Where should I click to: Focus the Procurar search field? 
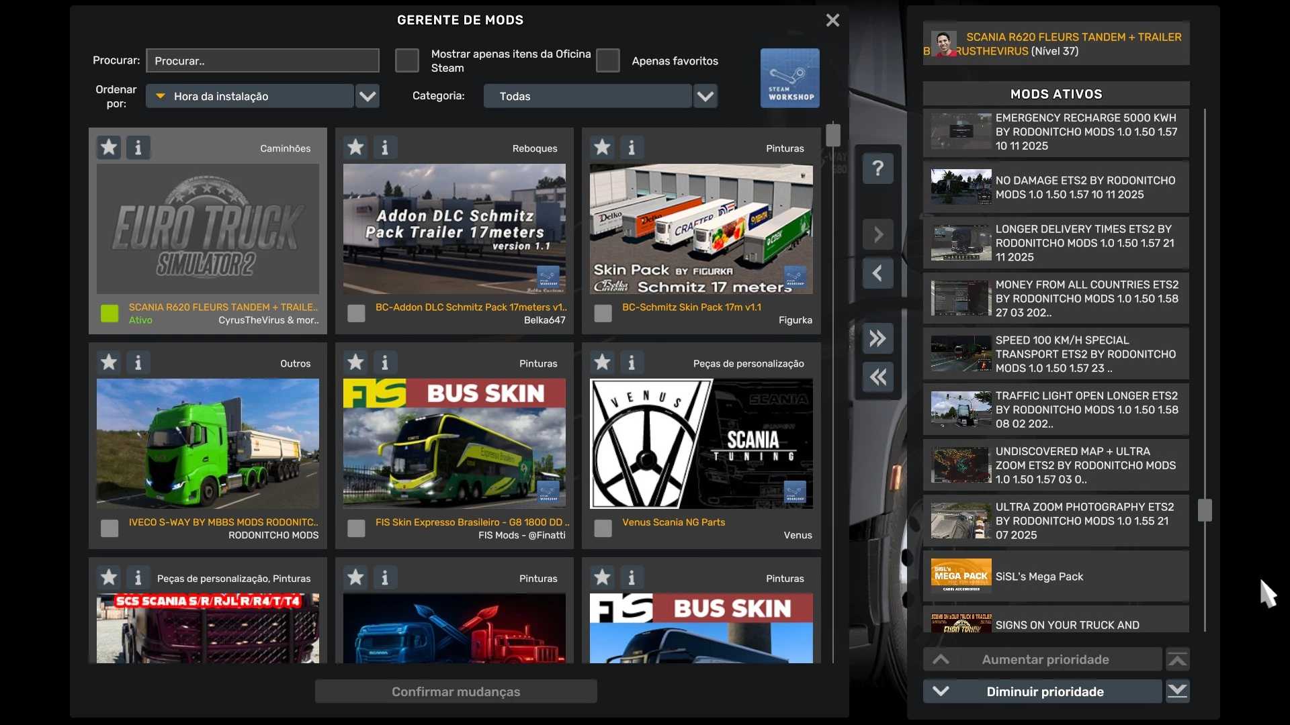pyautogui.click(x=263, y=60)
